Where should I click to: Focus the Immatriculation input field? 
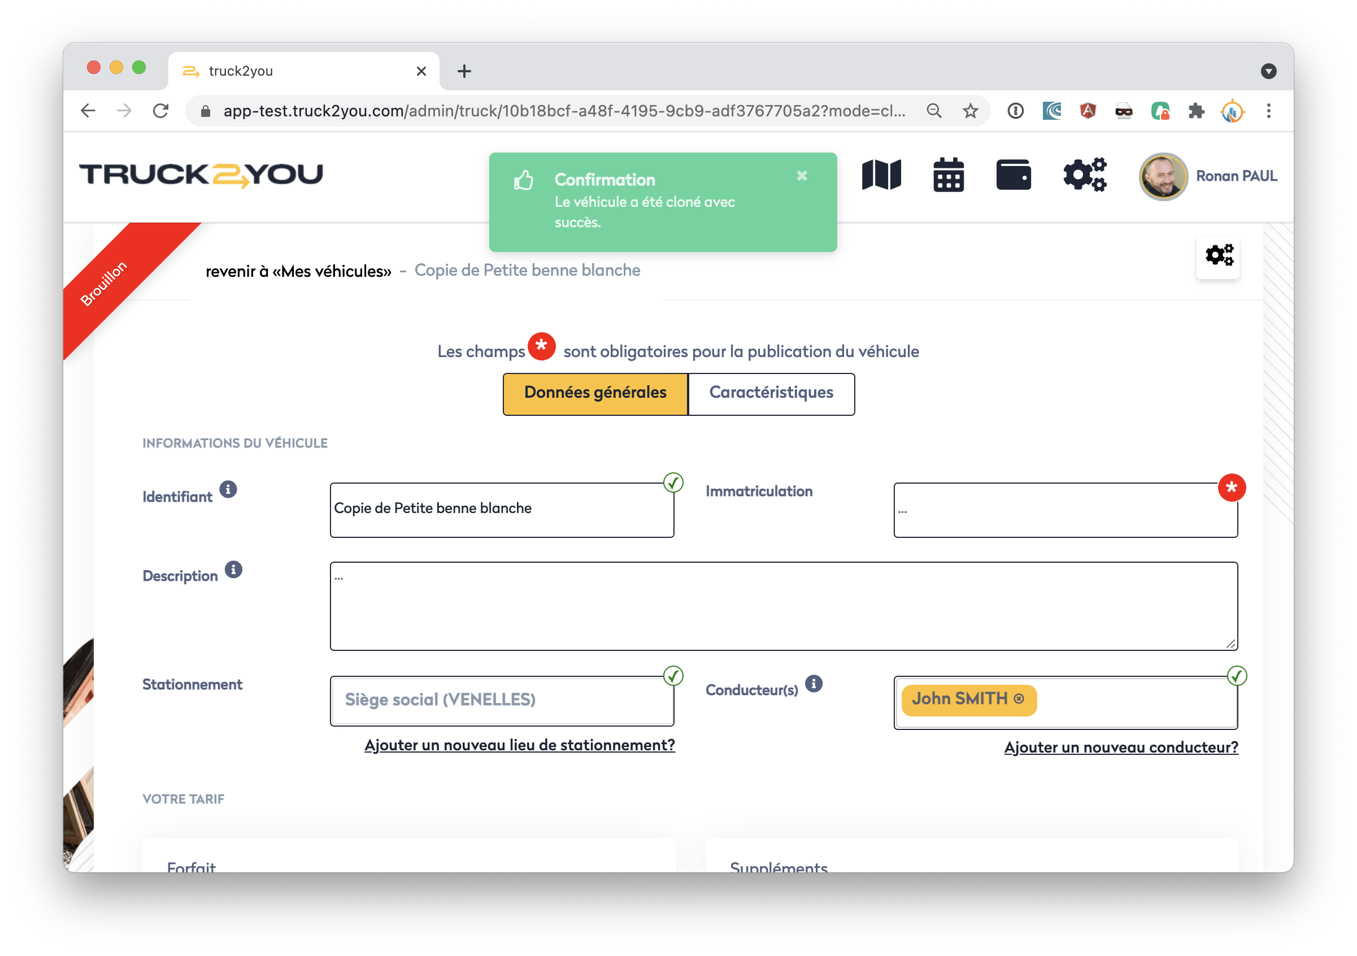coord(1065,510)
